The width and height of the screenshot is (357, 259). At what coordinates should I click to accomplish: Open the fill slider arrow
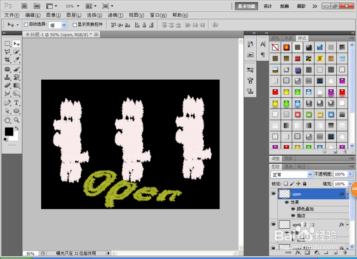coord(351,184)
